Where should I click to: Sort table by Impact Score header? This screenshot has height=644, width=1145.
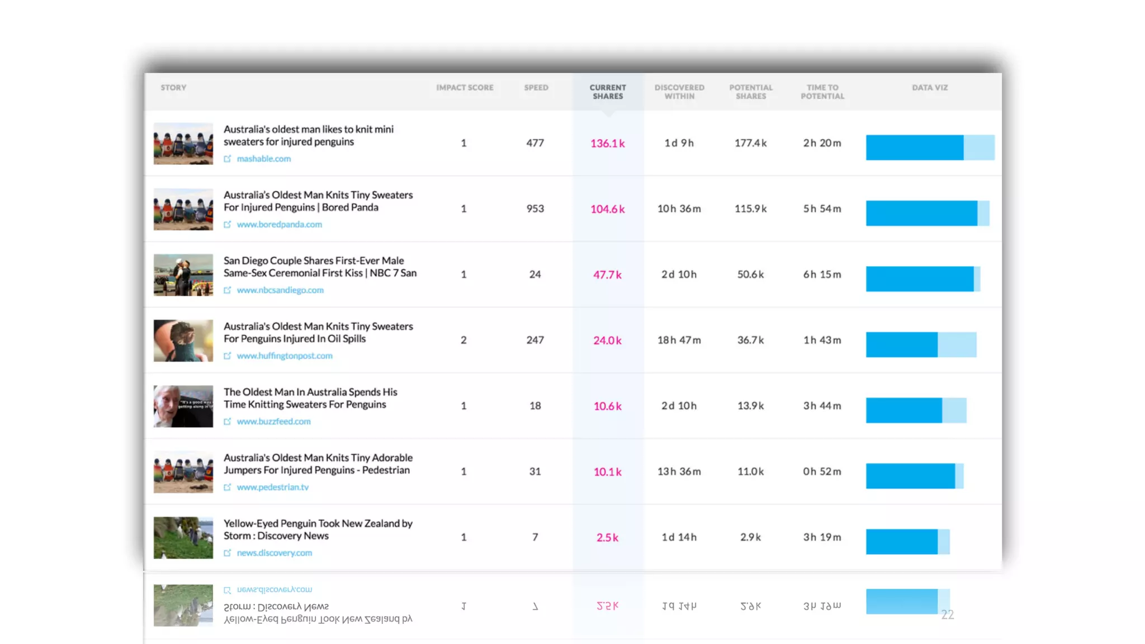[465, 88]
